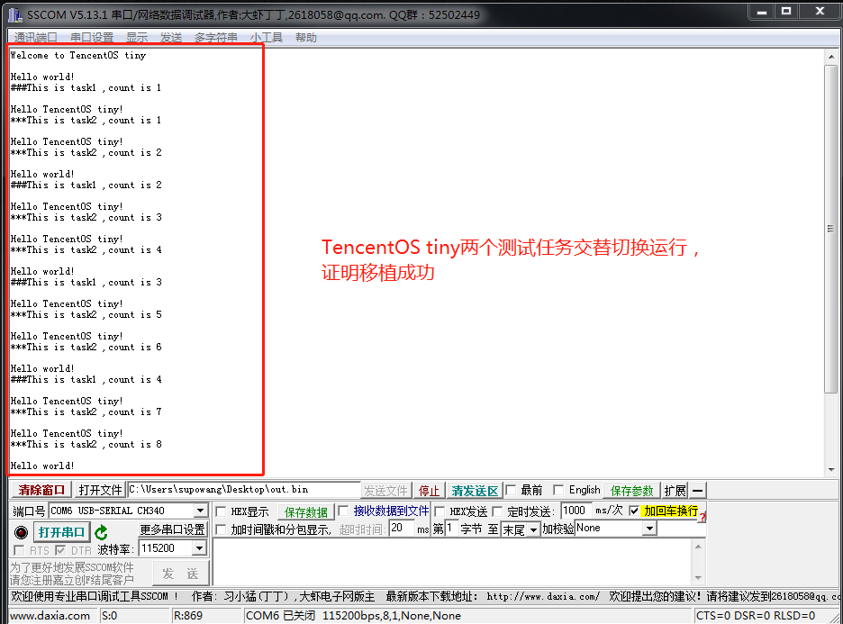Click the file path input field
Viewport: 843px width, 624px height.
click(243, 491)
